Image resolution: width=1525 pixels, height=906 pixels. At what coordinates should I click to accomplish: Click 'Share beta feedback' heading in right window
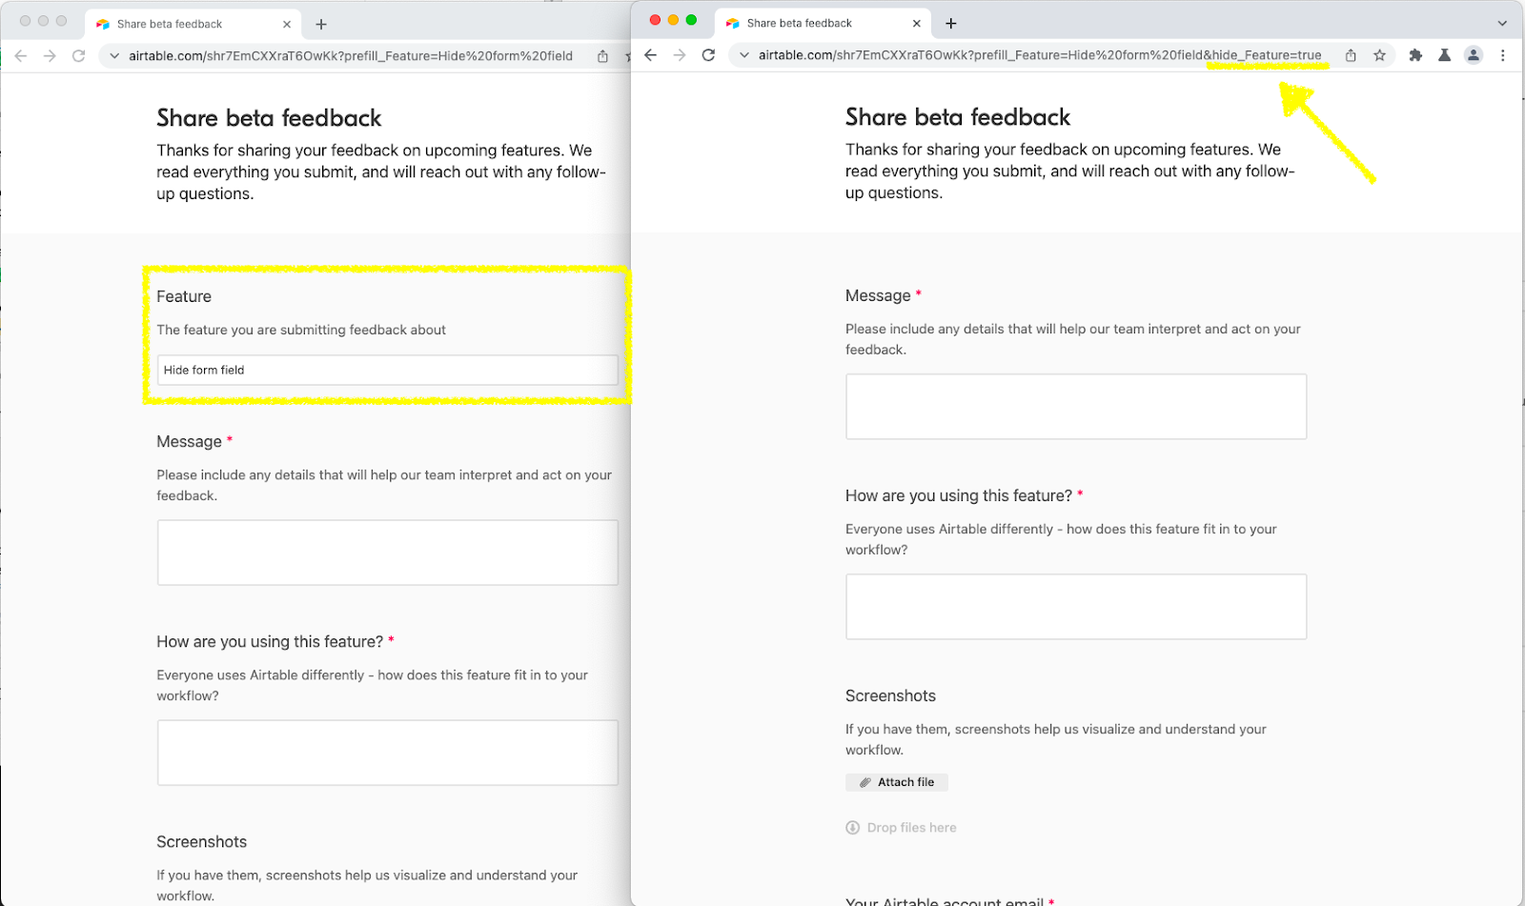(x=958, y=117)
